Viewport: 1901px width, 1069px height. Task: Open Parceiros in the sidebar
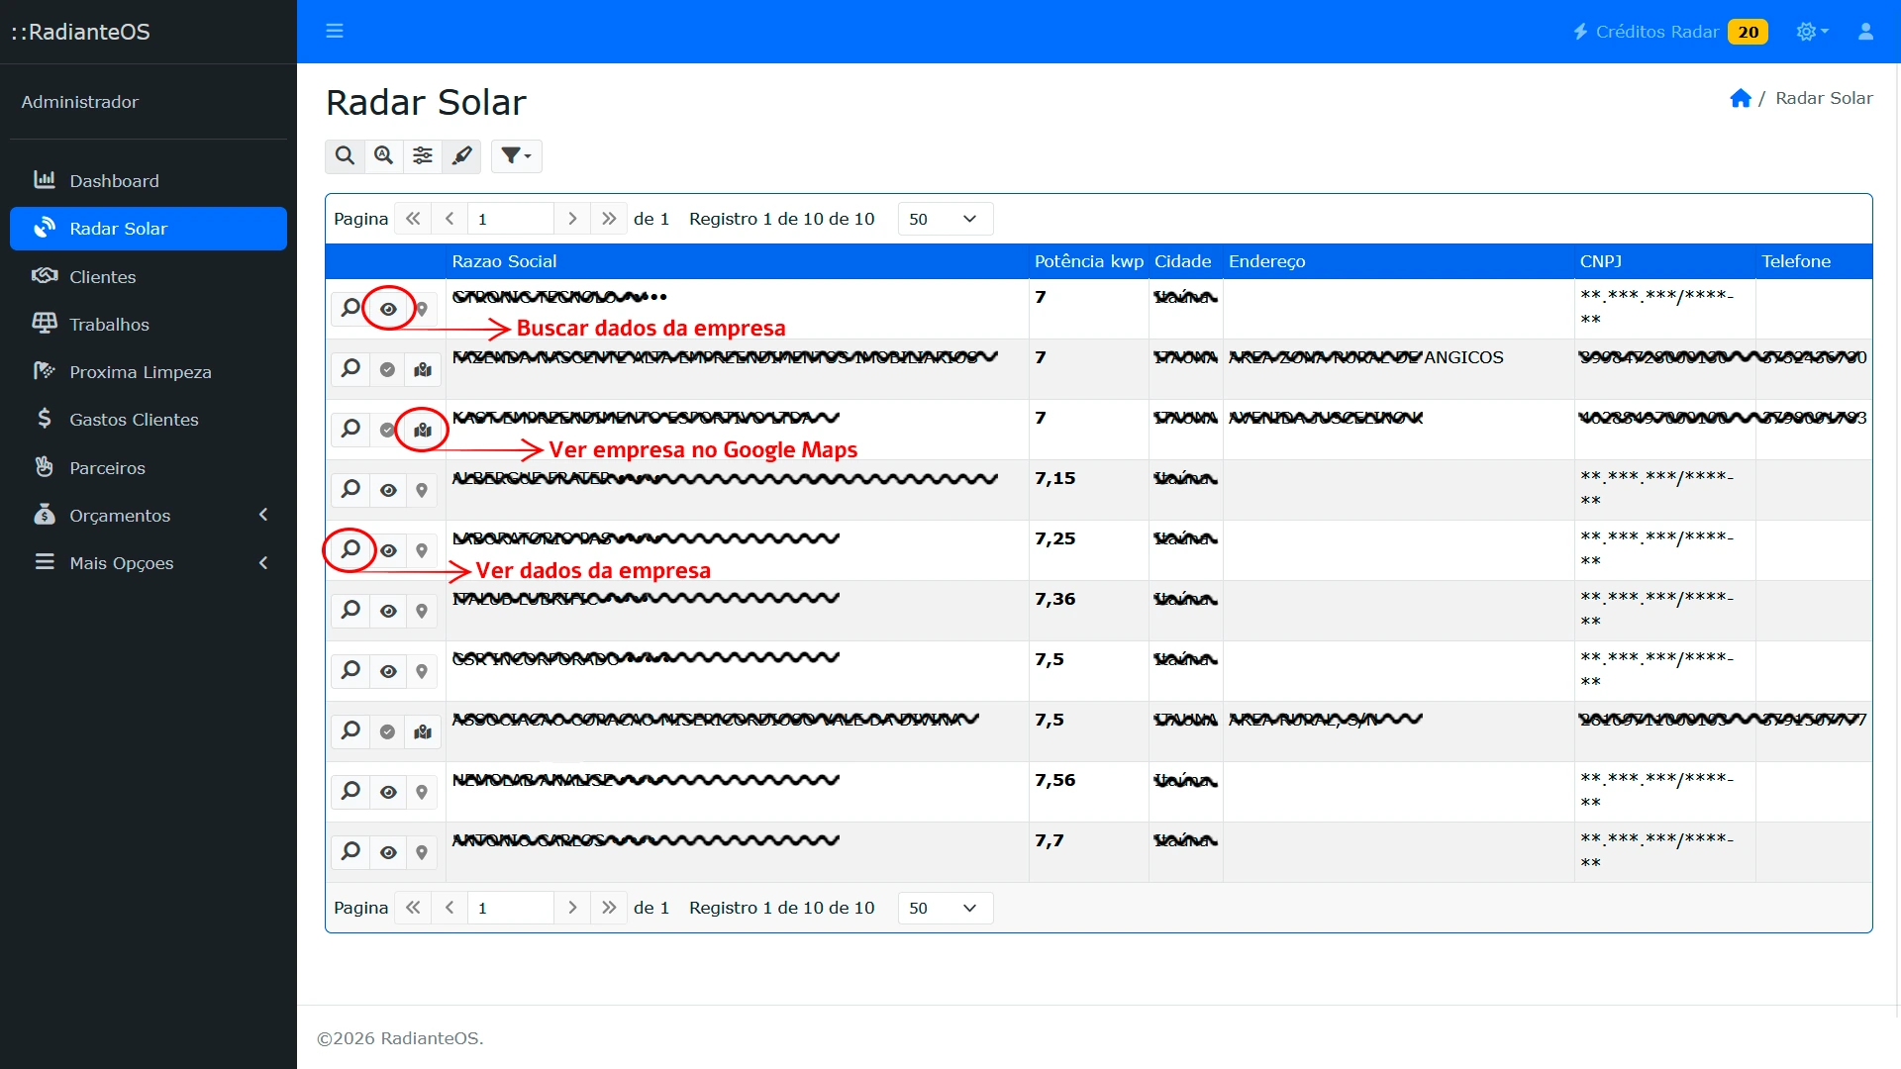(149, 467)
